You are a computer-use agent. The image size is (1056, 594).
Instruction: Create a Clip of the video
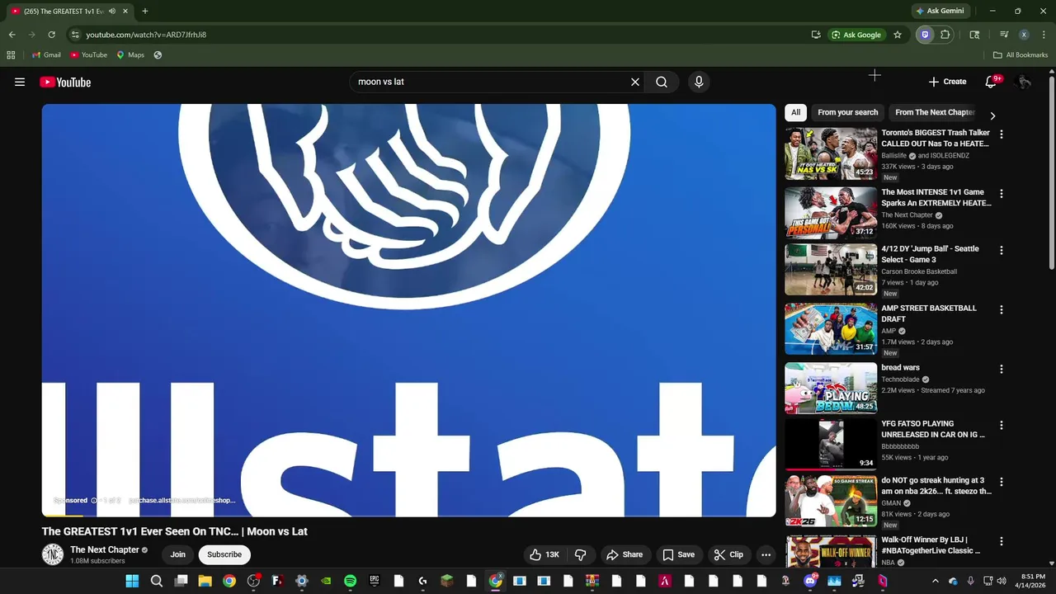pos(728,554)
